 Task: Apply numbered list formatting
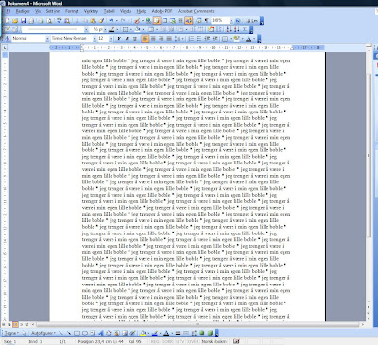pyautogui.click(x=191, y=39)
